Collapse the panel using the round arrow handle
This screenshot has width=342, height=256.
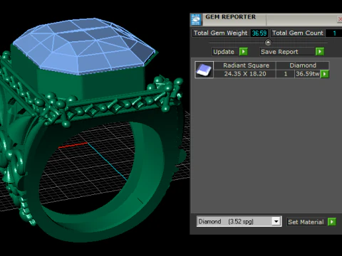point(268,43)
